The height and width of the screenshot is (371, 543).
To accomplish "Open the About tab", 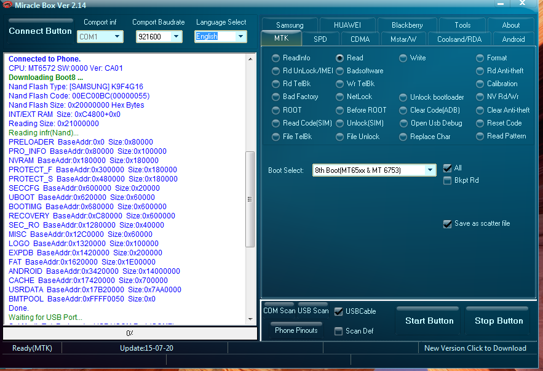I will pyautogui.click(x=511, y=25).
